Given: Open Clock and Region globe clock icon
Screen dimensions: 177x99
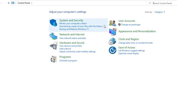Looking at the screenshot, I should click(112, 42).
